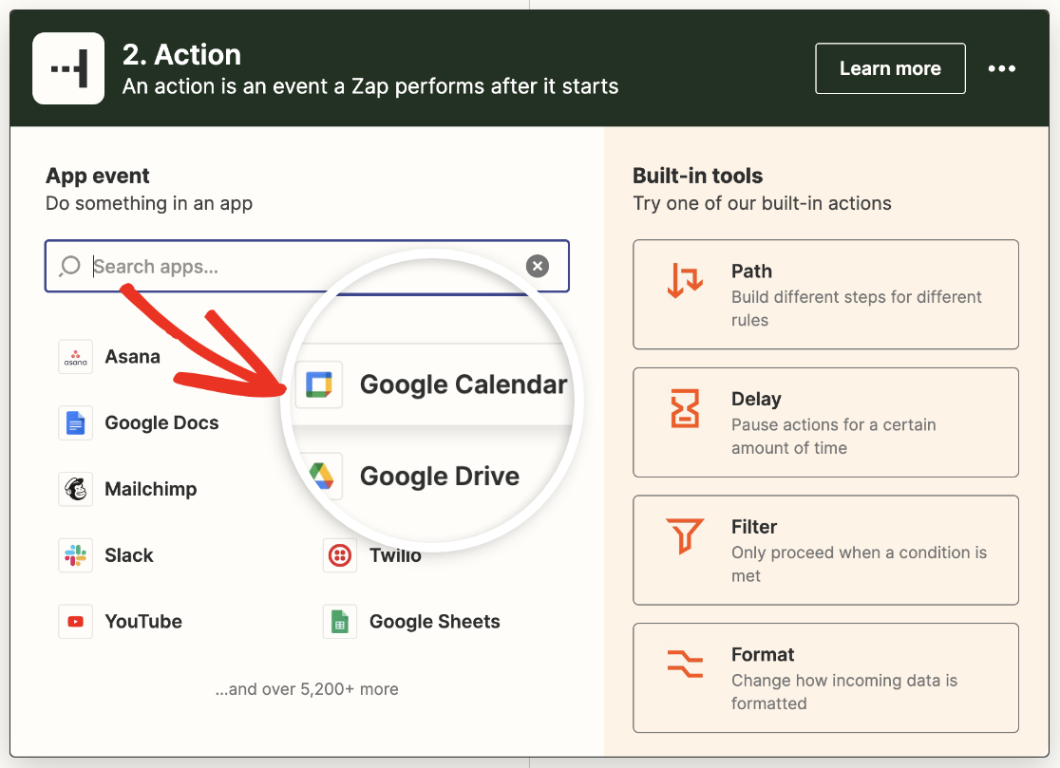Open the Filter built-in tool card
Viewport: 1060px width, 768px height.
click(825, 550)
